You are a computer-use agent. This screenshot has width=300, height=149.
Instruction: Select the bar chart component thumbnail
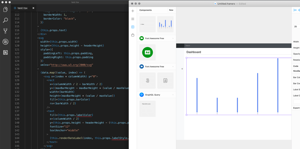point(165,24)
